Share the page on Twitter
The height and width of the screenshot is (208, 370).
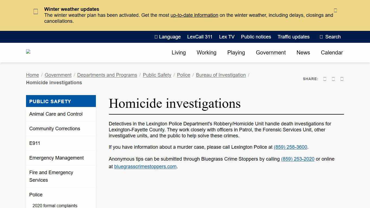click(333, 79)
